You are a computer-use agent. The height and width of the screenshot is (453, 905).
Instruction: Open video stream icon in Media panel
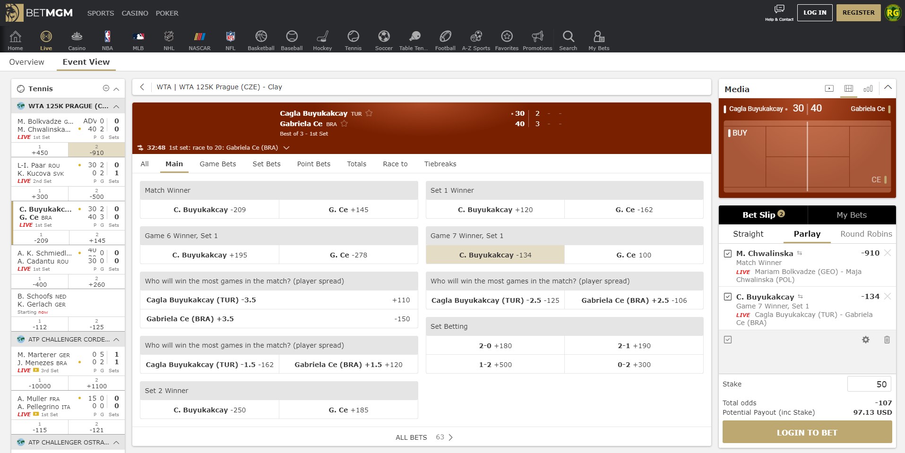click(x=829, y=88)
